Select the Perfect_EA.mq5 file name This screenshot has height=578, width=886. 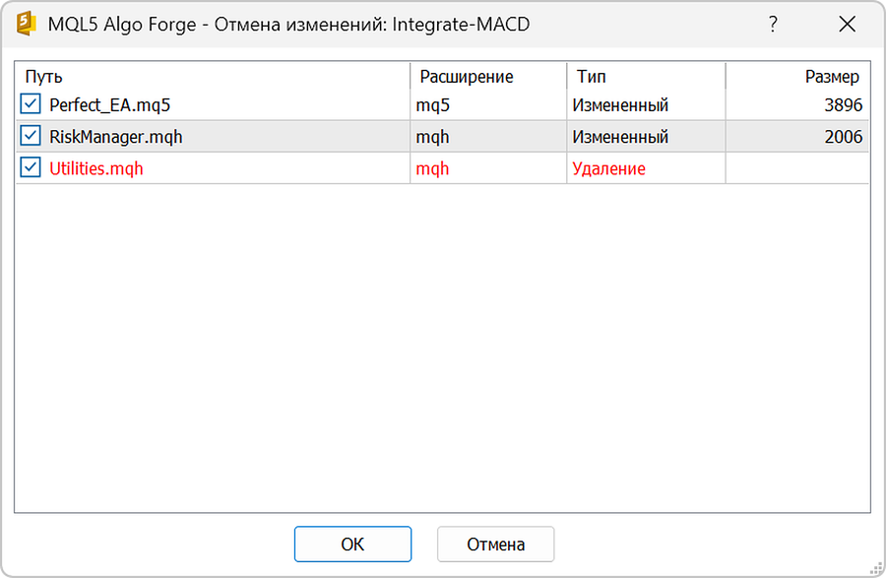pos(109,105)
